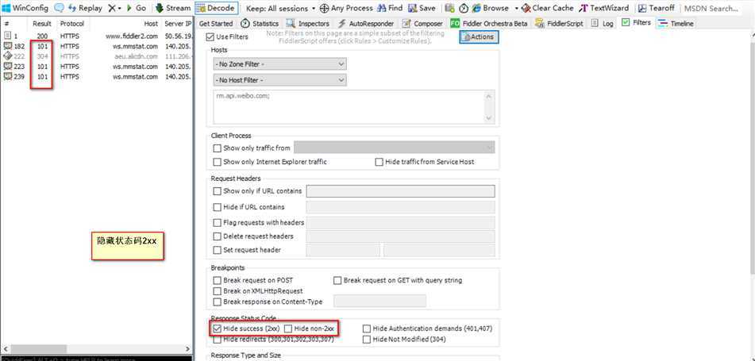Switch to the Get Started tab
755x361 pixels.
[x=215, y=23]
